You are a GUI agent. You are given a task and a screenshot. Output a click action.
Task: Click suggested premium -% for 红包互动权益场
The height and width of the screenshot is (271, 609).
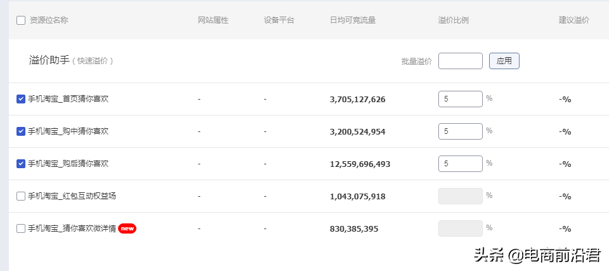565,196
